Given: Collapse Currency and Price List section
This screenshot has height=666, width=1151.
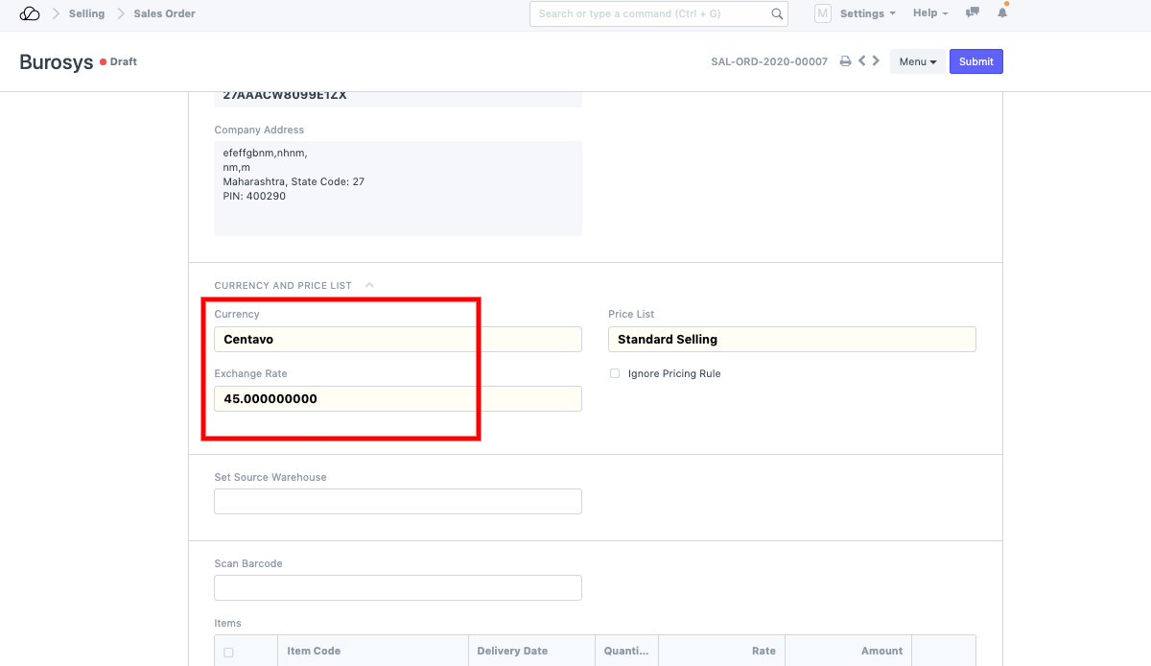Looking at the screenshot, I should click(370, 285).
